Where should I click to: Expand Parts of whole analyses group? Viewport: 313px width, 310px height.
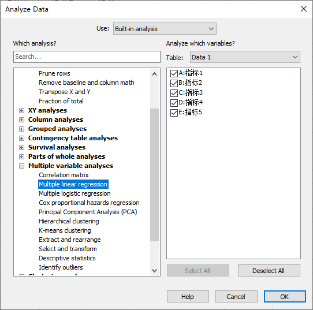tap(21, 156)
